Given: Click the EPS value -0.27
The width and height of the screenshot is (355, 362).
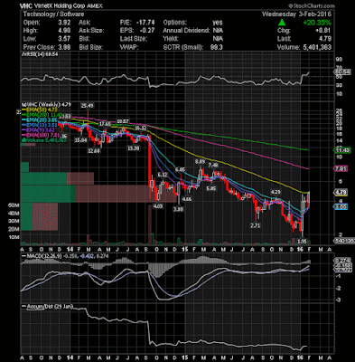Looking at the screenshot, I should click(147, 31).
